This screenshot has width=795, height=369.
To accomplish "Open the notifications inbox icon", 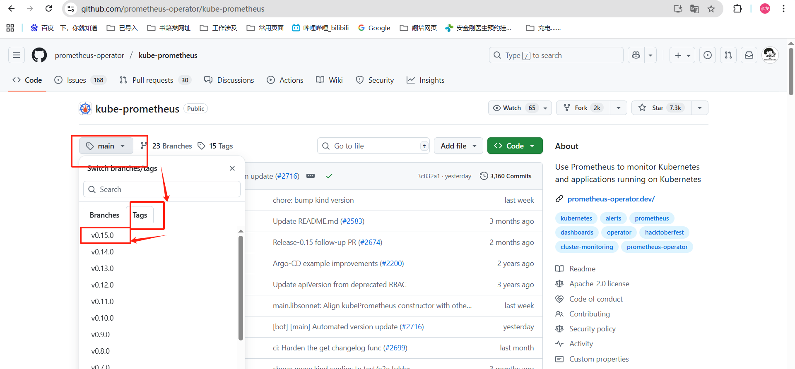I will coord(749,55).
